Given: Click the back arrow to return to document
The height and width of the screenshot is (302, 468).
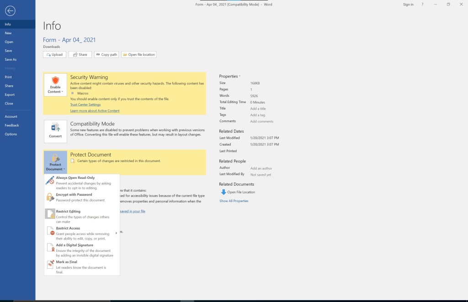Looking at the screenshot, I should [10, 11].
